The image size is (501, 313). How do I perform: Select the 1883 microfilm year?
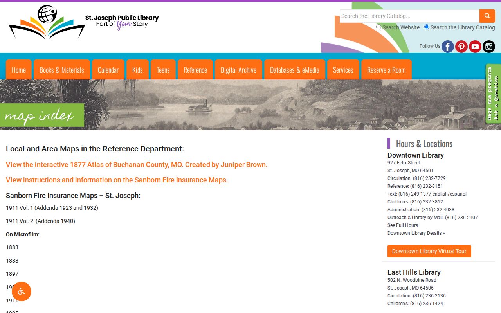[x=12, y=247]
